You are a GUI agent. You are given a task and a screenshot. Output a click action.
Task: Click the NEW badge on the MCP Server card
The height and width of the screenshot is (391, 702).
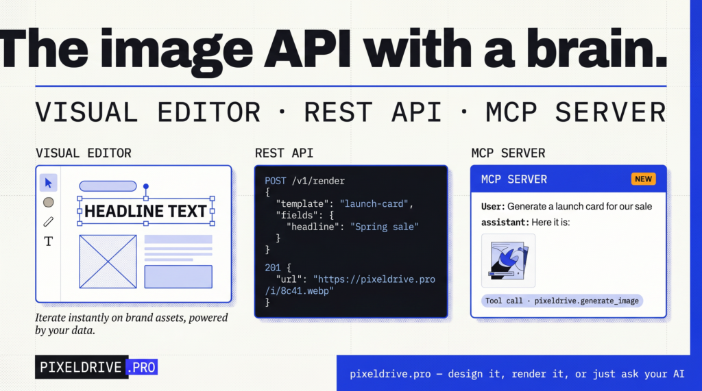643,179
